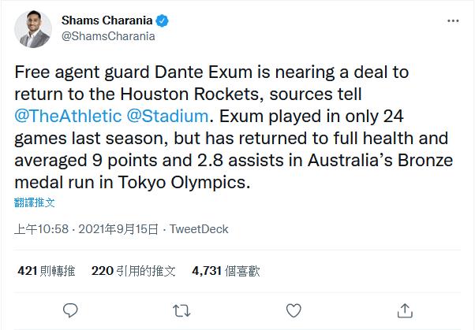Click the TweetDeck source label

199,229
